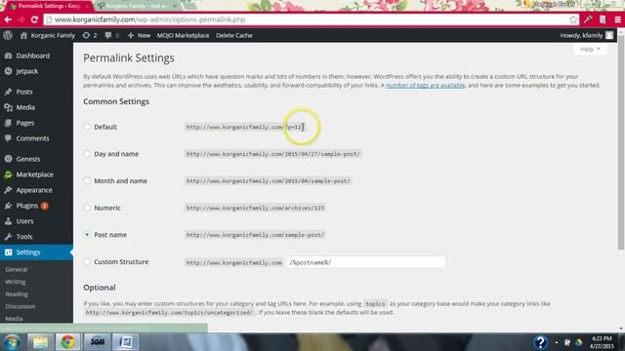Open Media settings submenu
Screen dimensions: 625x351
click(x=14, y=319)
